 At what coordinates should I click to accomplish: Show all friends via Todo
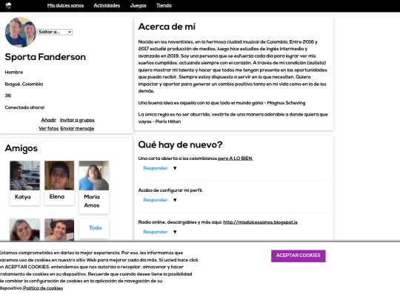click(95, 228)
